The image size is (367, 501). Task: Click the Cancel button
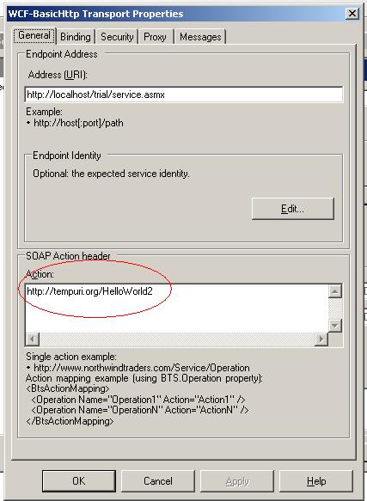pyautogui.click(x=158, y=481)
